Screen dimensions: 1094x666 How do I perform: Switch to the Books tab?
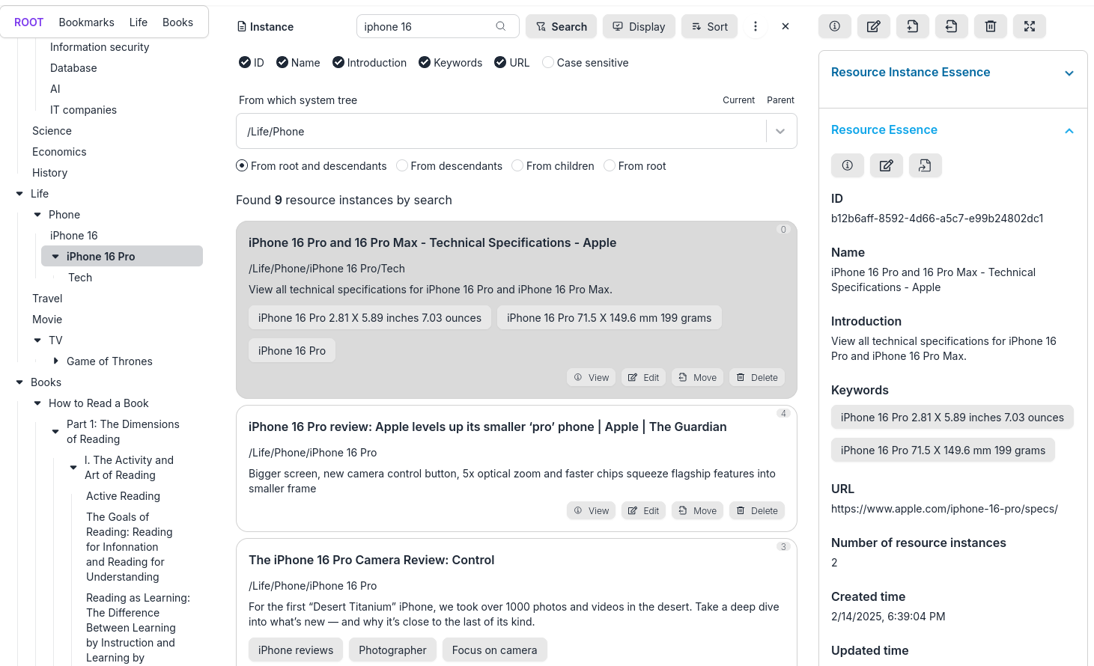pyautogui.click(x=178, y=22)
